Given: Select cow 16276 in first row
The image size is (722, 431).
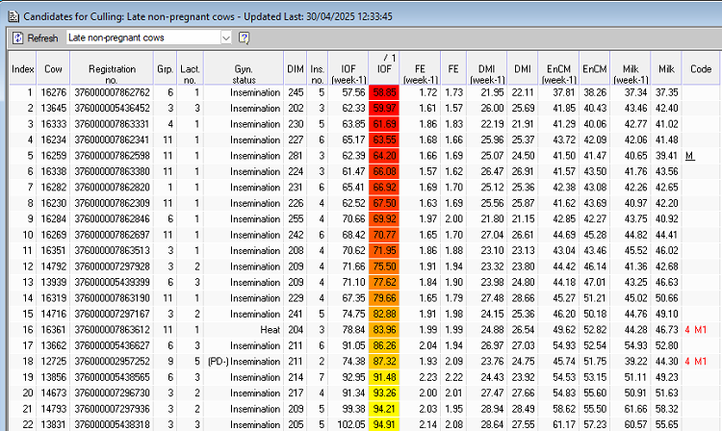Looking at the screenshot, I should click(x=53, y=92).
